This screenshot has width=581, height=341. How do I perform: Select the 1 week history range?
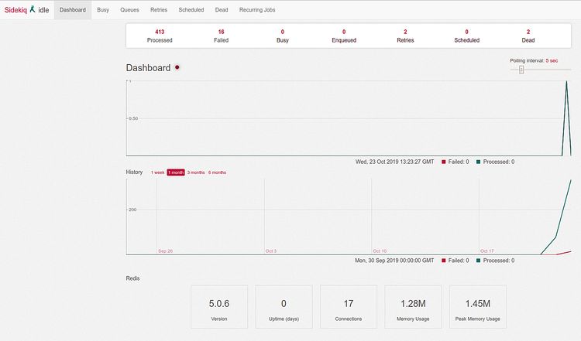pos(157,172)
